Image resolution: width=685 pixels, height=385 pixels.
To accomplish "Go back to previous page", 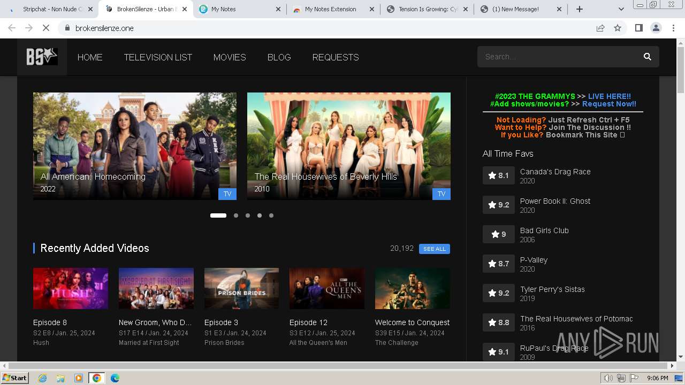I will (12, 28).
